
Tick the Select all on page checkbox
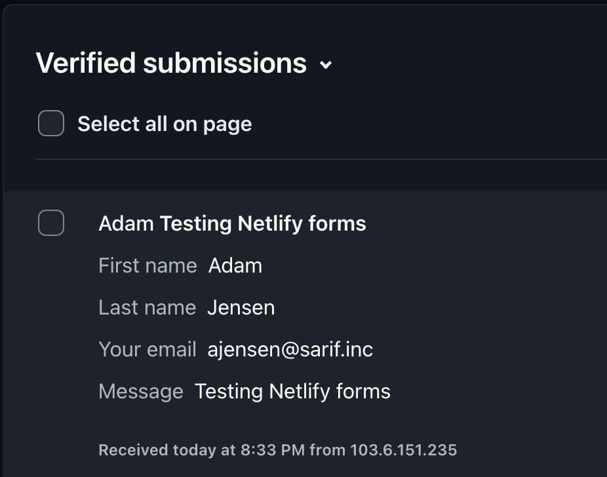click(x=51, y=123)
